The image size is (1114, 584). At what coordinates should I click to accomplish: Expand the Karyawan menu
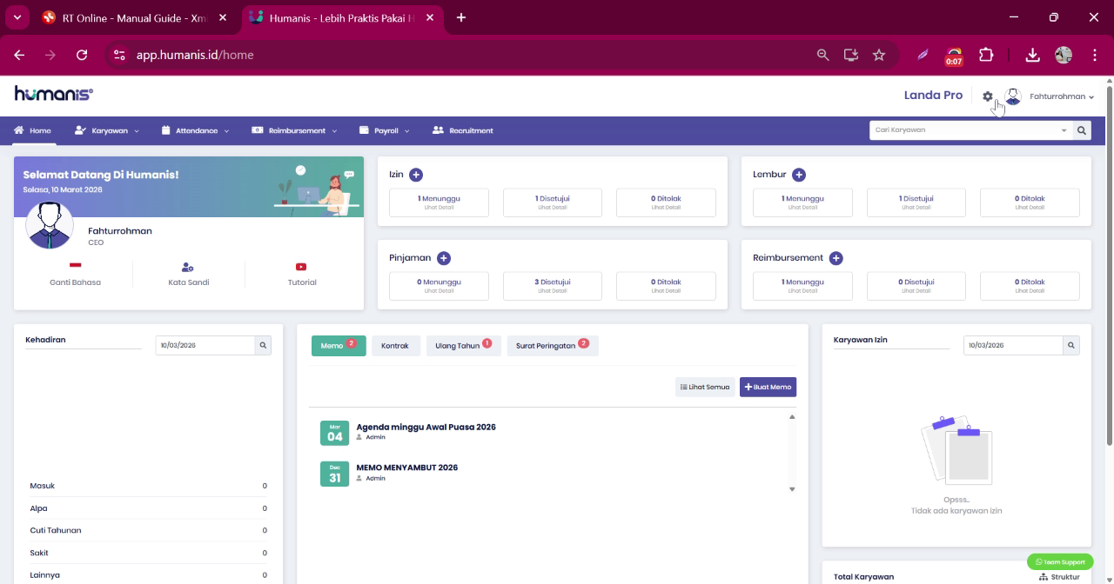tap(107, 130)
